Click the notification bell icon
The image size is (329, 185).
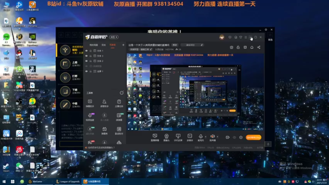pos(252,47)
